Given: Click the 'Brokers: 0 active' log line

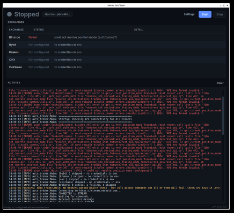Looking at the screenshot, I should pyautogui.click(x=62, y=185).
